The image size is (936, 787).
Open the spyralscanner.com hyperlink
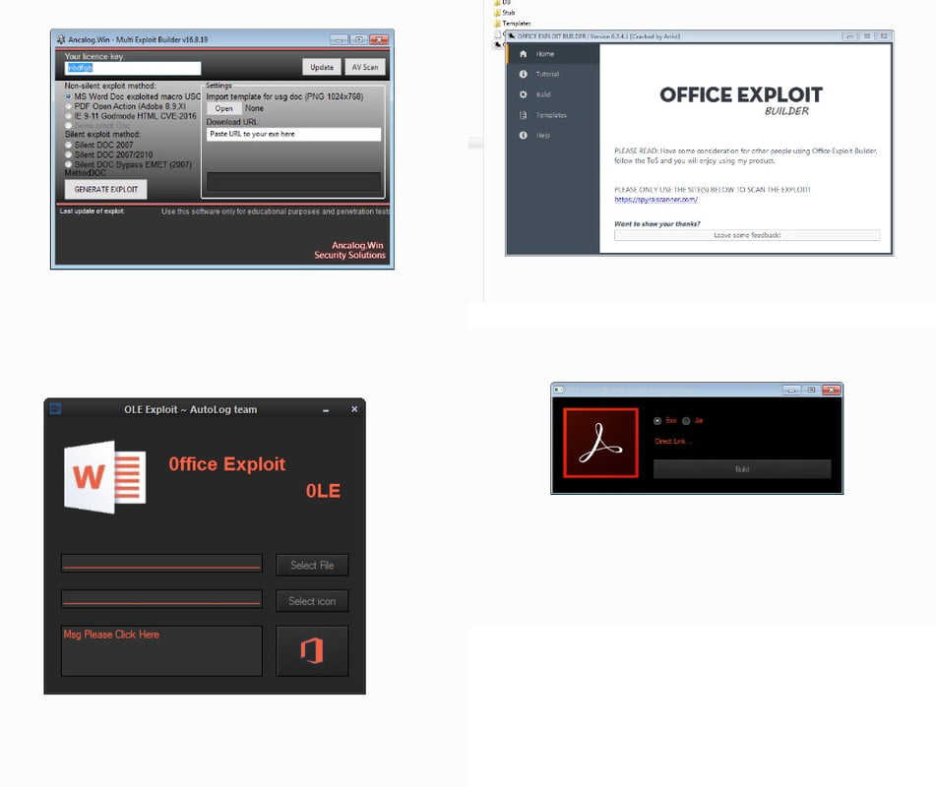[655, 200]
